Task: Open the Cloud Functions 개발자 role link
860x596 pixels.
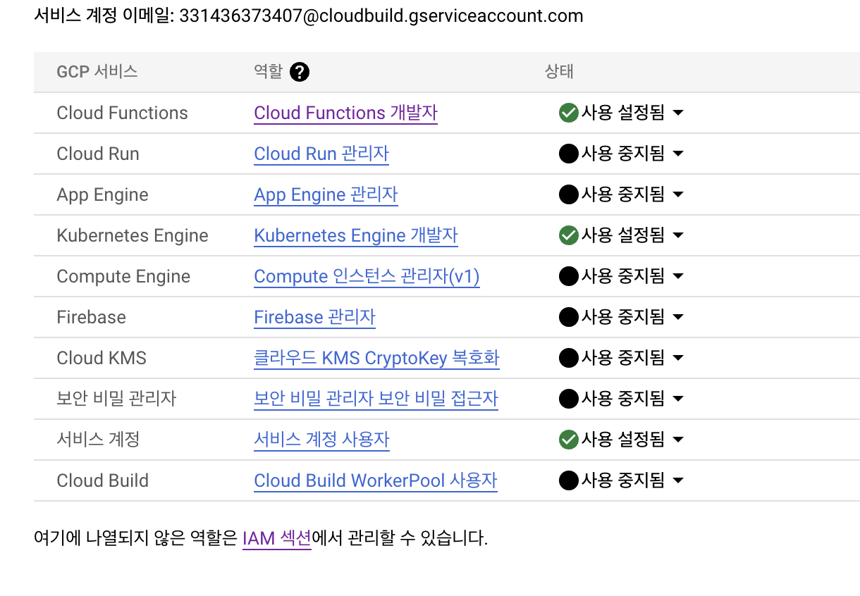Action: click(345, 113)
